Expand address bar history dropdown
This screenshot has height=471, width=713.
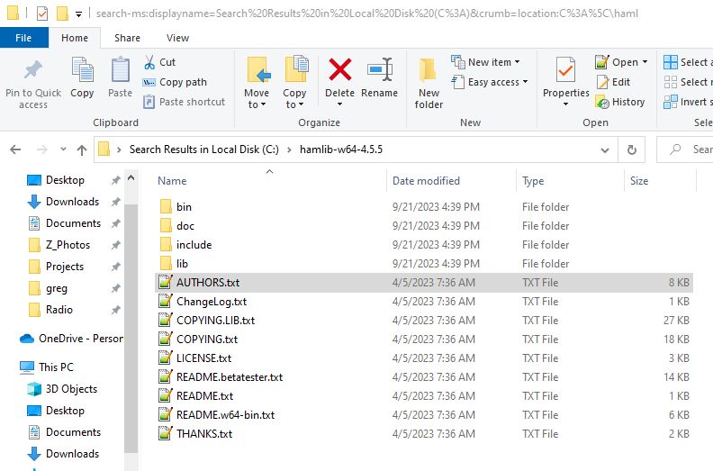604,149
